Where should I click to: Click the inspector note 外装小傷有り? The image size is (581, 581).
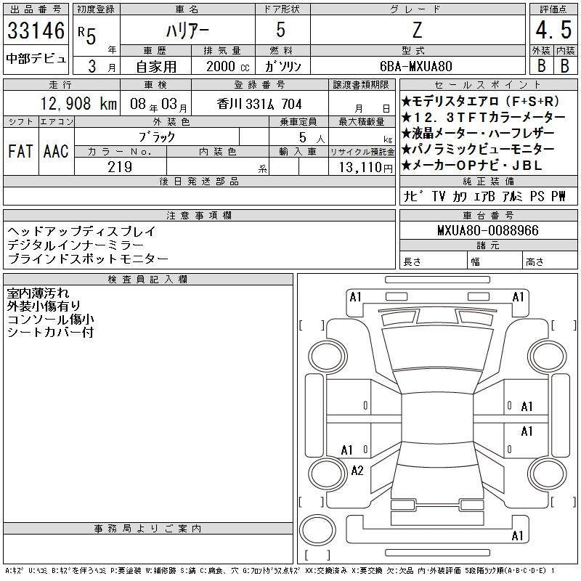[x=44, y=306]
